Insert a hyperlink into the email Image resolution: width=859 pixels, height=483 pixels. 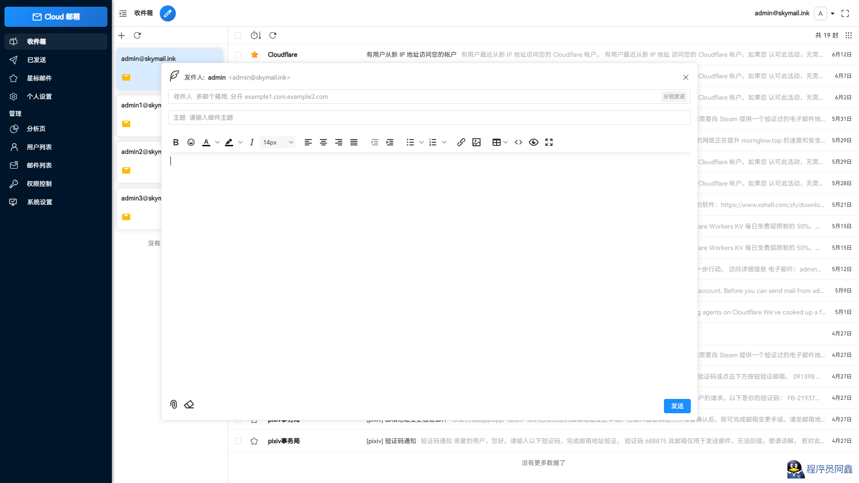(461, 142)
